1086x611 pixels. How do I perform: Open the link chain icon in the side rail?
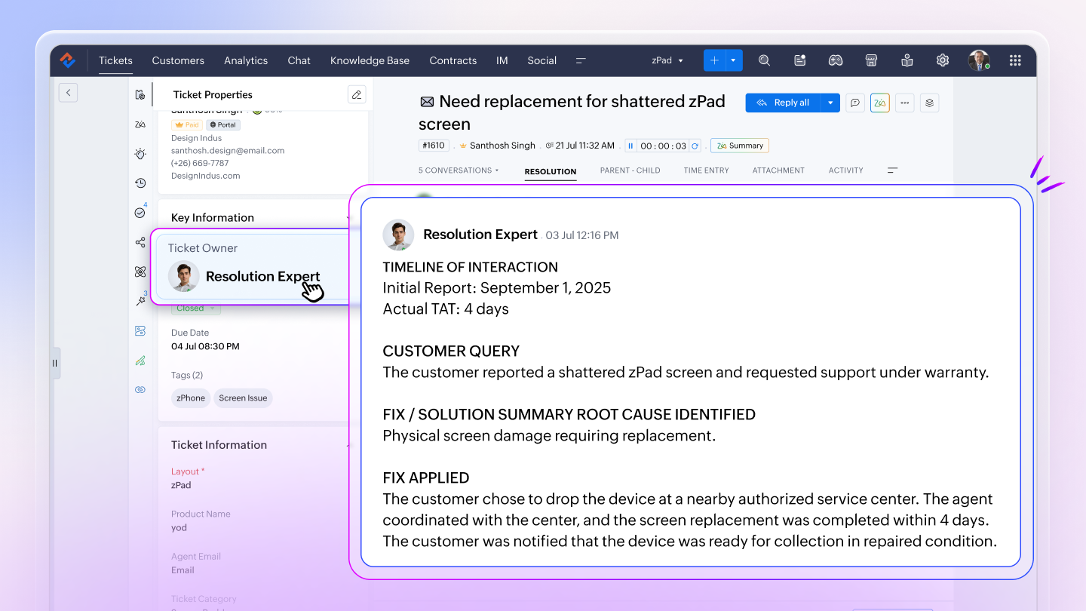[140, 390]
